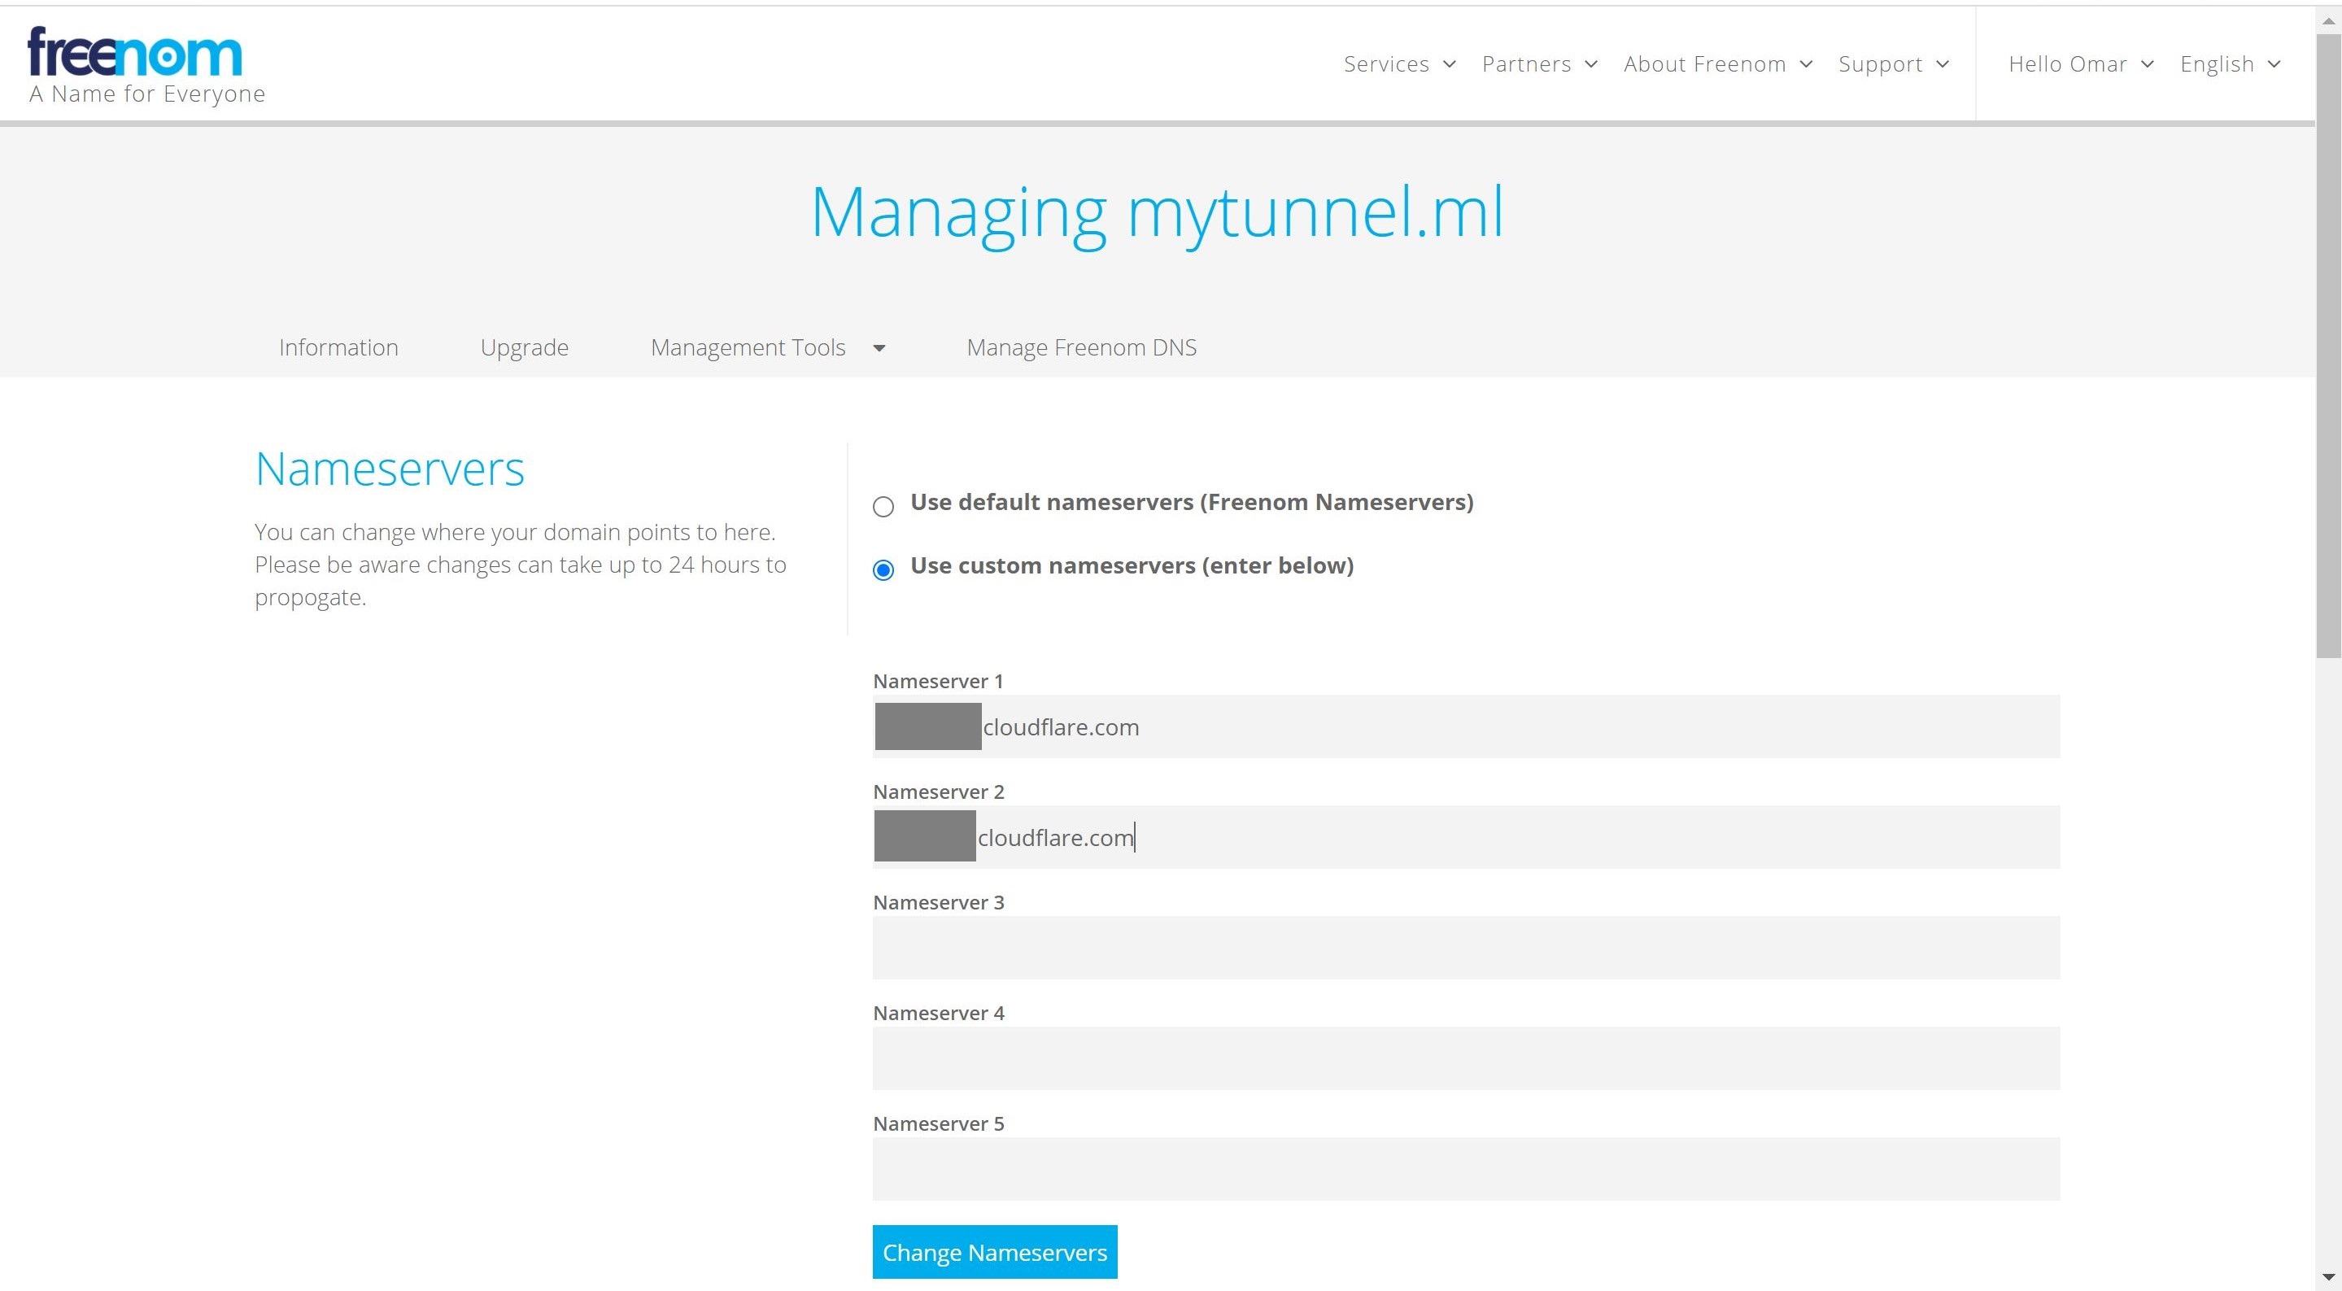Focus the Nameserver 4 input field
This screenshot has width=2342, height=1291.
pos(1466,1058)
